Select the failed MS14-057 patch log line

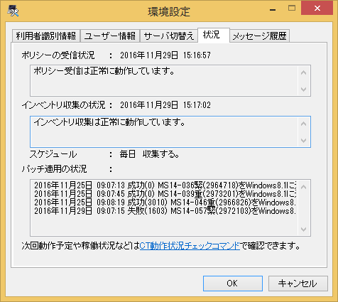click(165, 211)
